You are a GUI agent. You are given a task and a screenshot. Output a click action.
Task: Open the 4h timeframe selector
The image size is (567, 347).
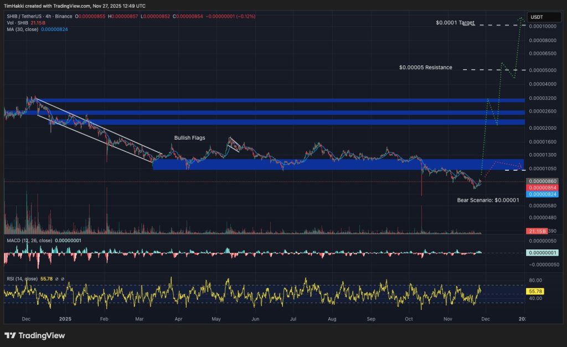click(x=48, y=16)
